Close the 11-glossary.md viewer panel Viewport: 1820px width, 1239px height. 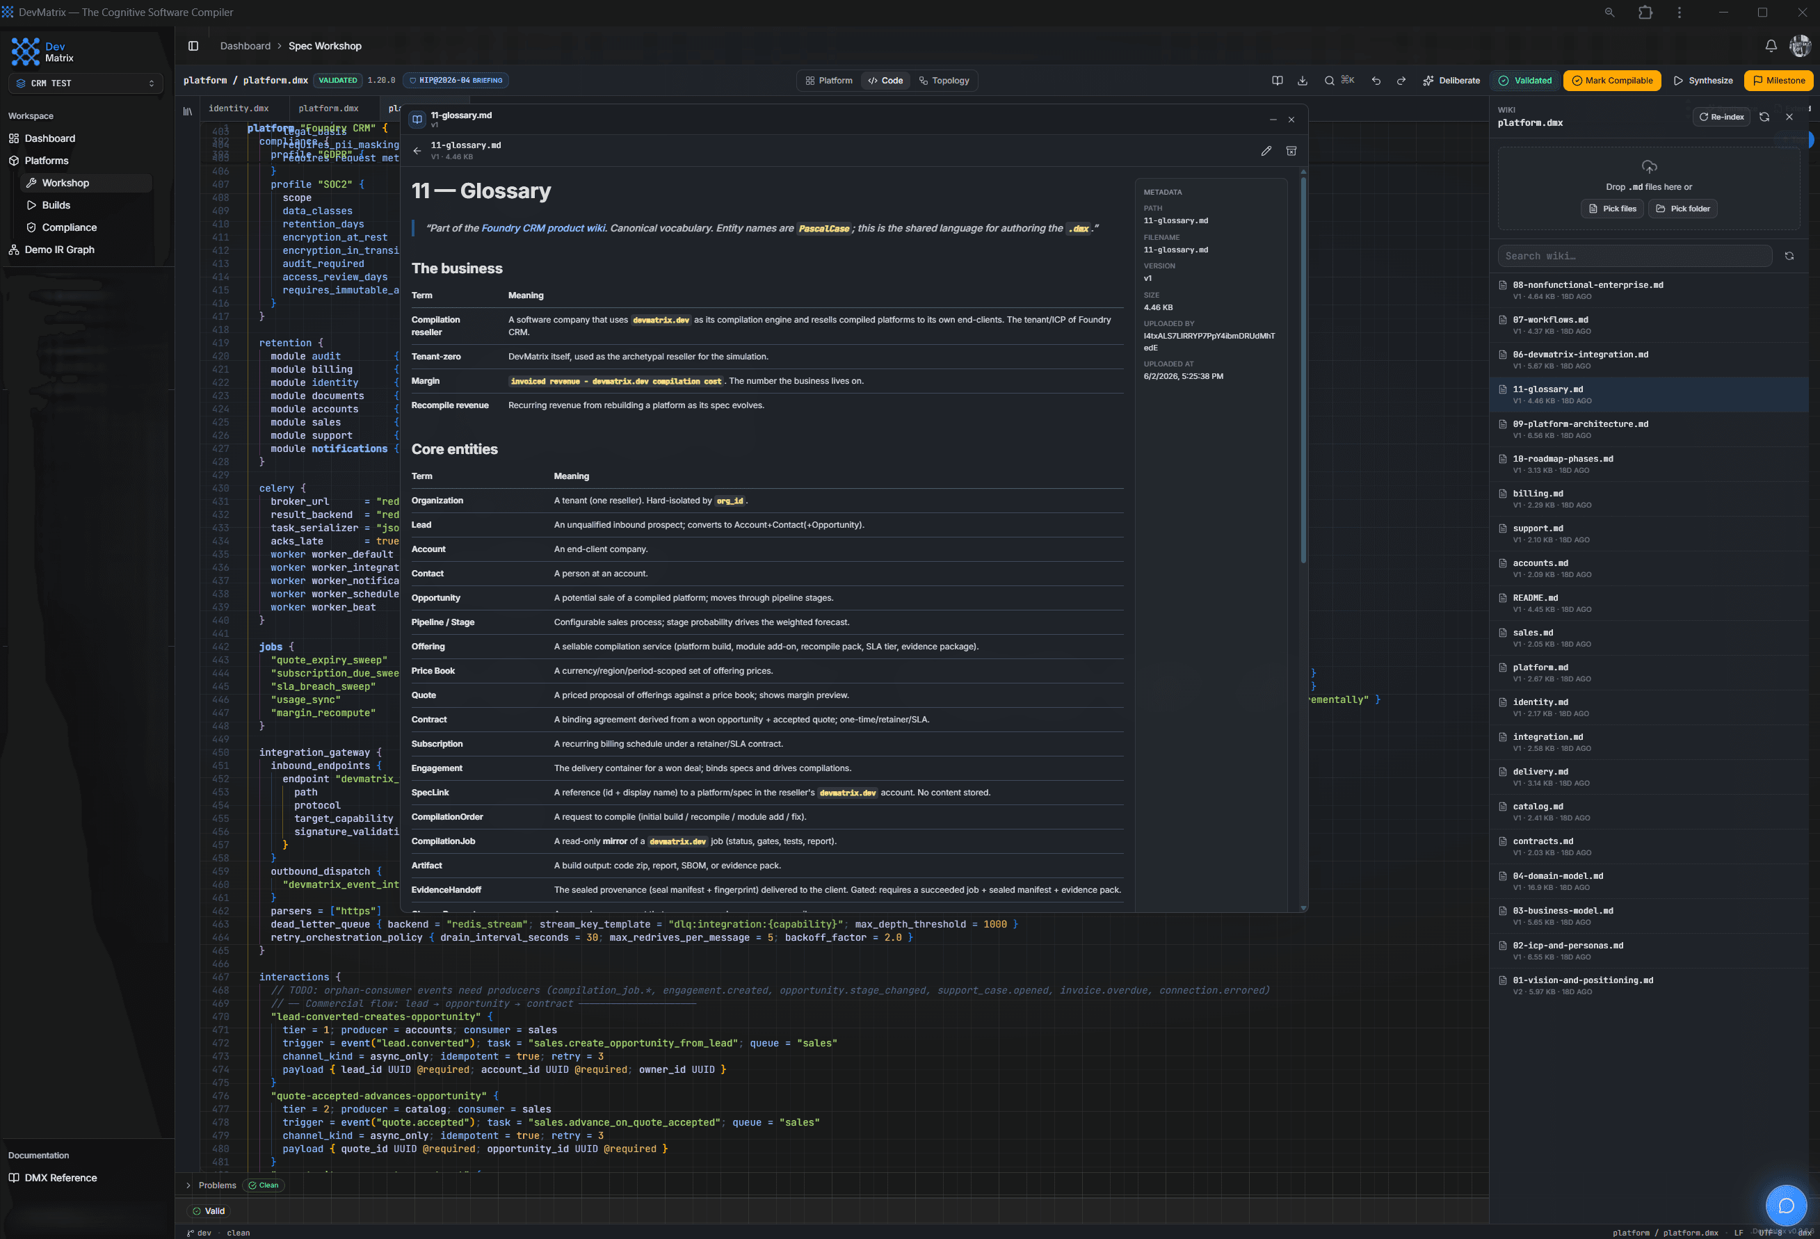(x=1291, y=120)
